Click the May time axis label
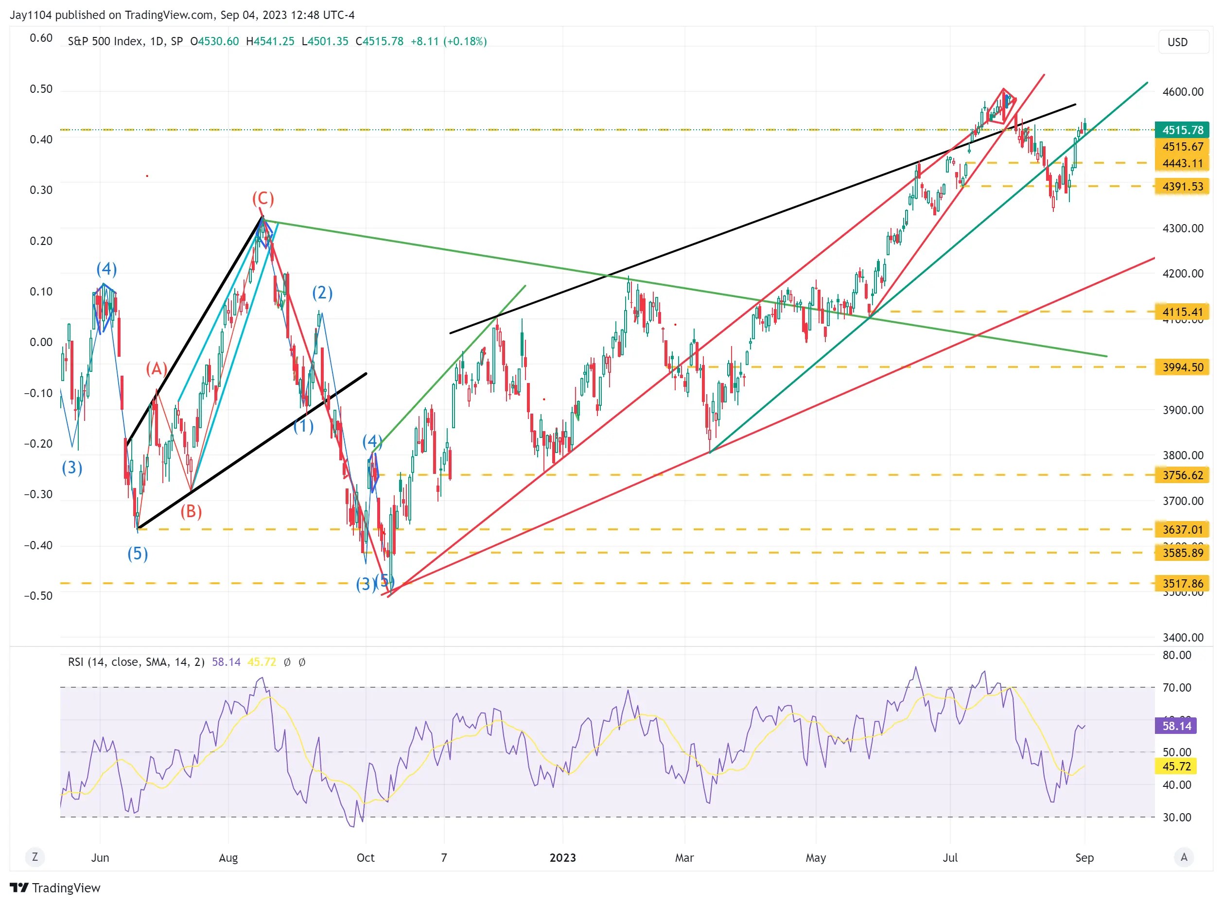1223x905 pixels. click(816, 858)
